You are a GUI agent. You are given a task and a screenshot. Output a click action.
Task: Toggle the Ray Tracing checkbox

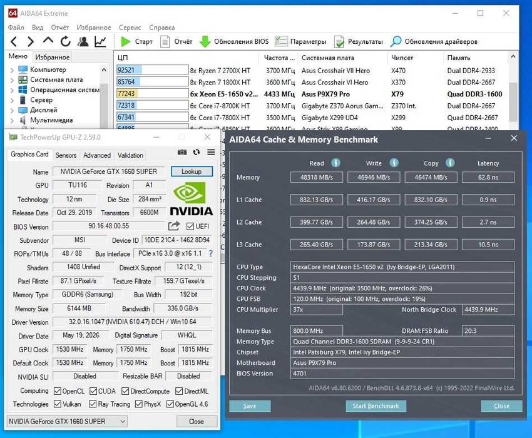pos(93,404)
